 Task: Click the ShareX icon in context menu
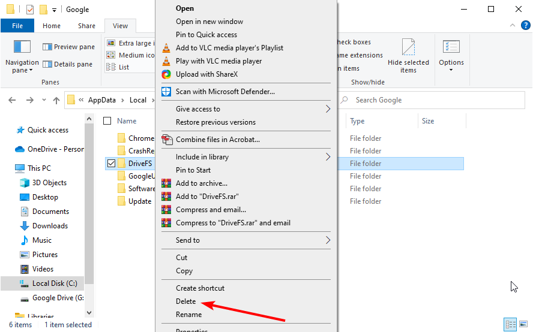166,74
